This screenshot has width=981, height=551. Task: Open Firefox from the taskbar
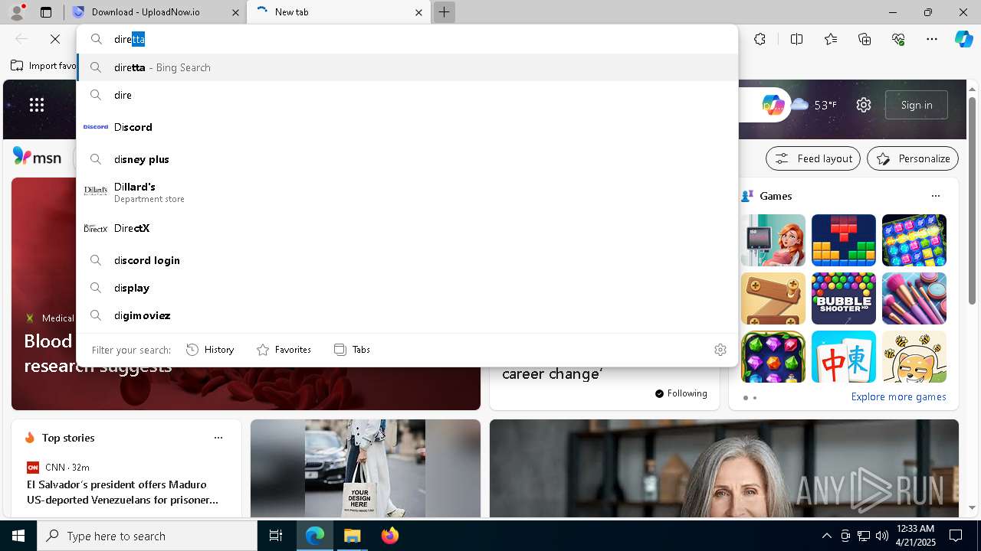[389, 536]
